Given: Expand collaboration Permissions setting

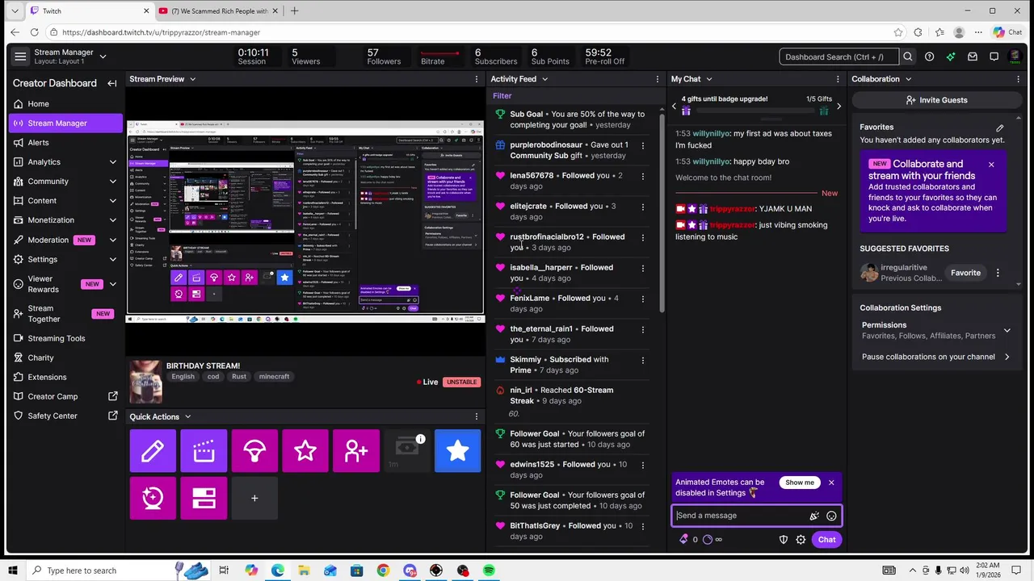Looking at the screenshot, I should [x=1007, y=330].
